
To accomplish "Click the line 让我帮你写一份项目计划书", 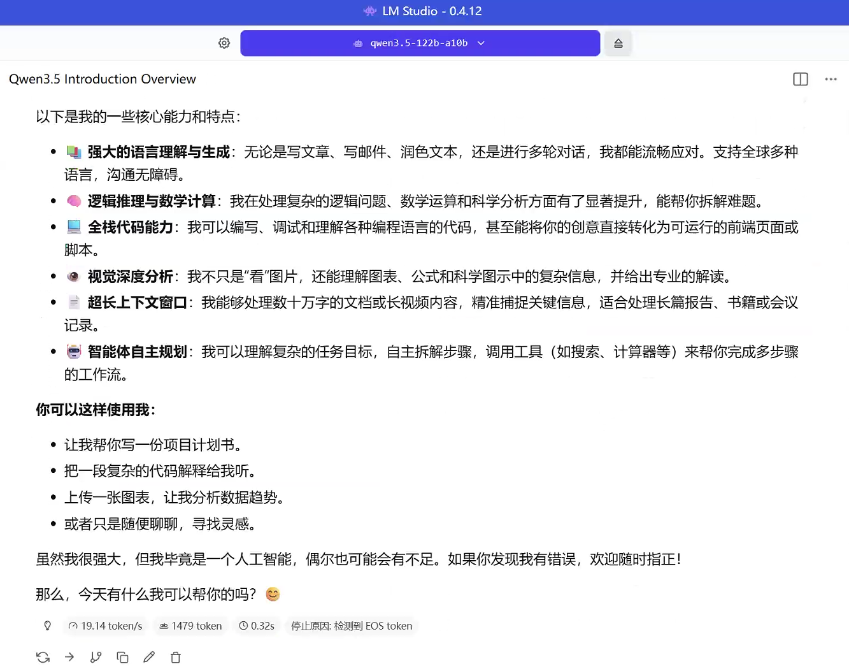I will pyautogui.click(x=153, y=445).
